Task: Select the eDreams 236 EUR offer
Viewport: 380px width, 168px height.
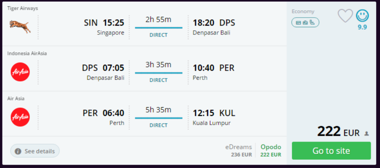Action: tap(239, 151)
